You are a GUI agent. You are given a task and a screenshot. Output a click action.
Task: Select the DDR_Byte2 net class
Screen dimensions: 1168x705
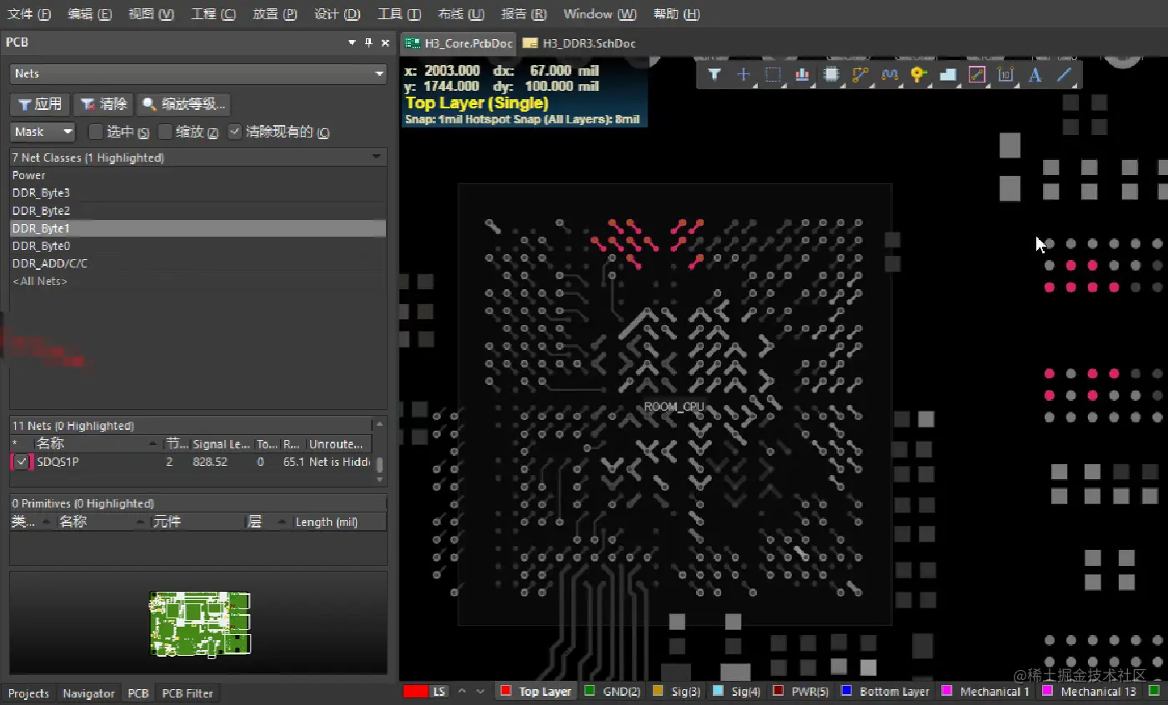(198, 211)
